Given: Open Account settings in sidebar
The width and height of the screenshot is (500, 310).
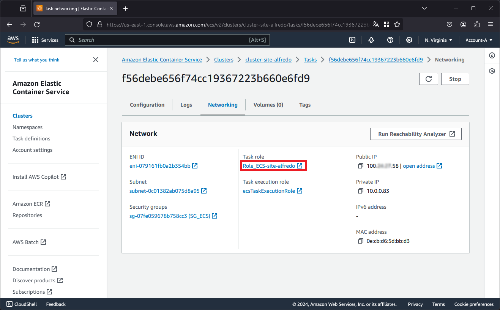Looking at the screenshot, I should click(33, 150).
